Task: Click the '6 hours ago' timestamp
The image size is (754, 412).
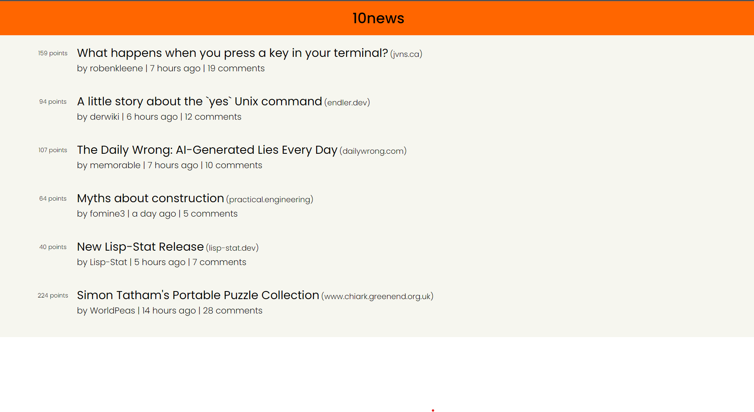Action: 152,117
